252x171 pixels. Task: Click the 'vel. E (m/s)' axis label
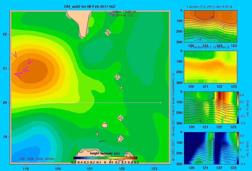point(247,149)
